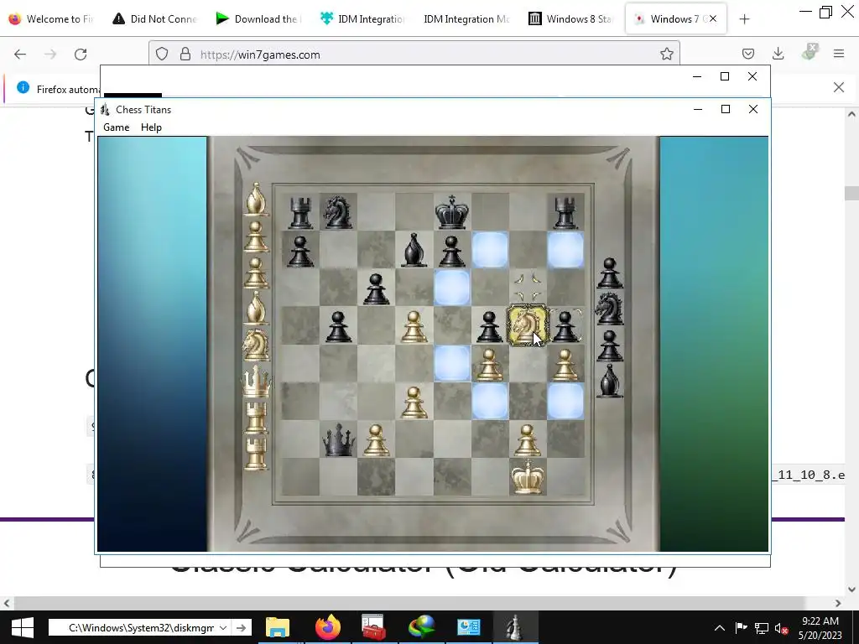Image resolution: width=859 pixels, height=644 pixels.
Task: Click the white pawn directly above the white king
Action: point(527,439)
